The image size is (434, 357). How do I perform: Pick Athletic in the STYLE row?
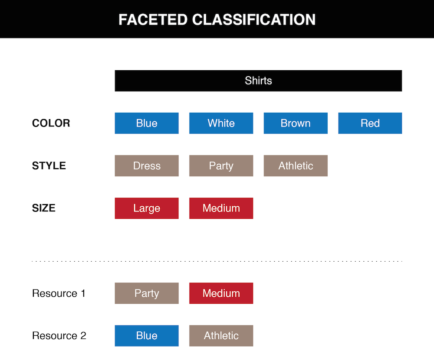pyautogui.click(x=296, y=166)
